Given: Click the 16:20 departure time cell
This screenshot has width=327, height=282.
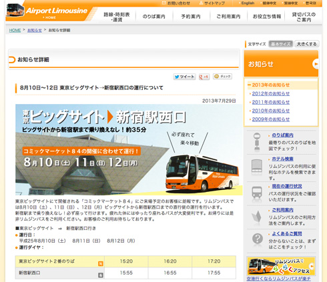Looking at the screenshot, I should point(170,261).
